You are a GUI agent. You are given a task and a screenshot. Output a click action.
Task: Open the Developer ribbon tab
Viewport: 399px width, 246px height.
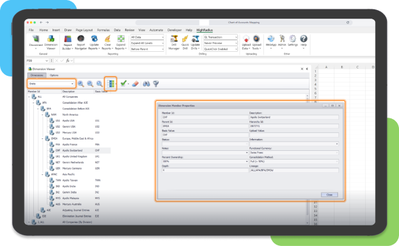point(174,30)
